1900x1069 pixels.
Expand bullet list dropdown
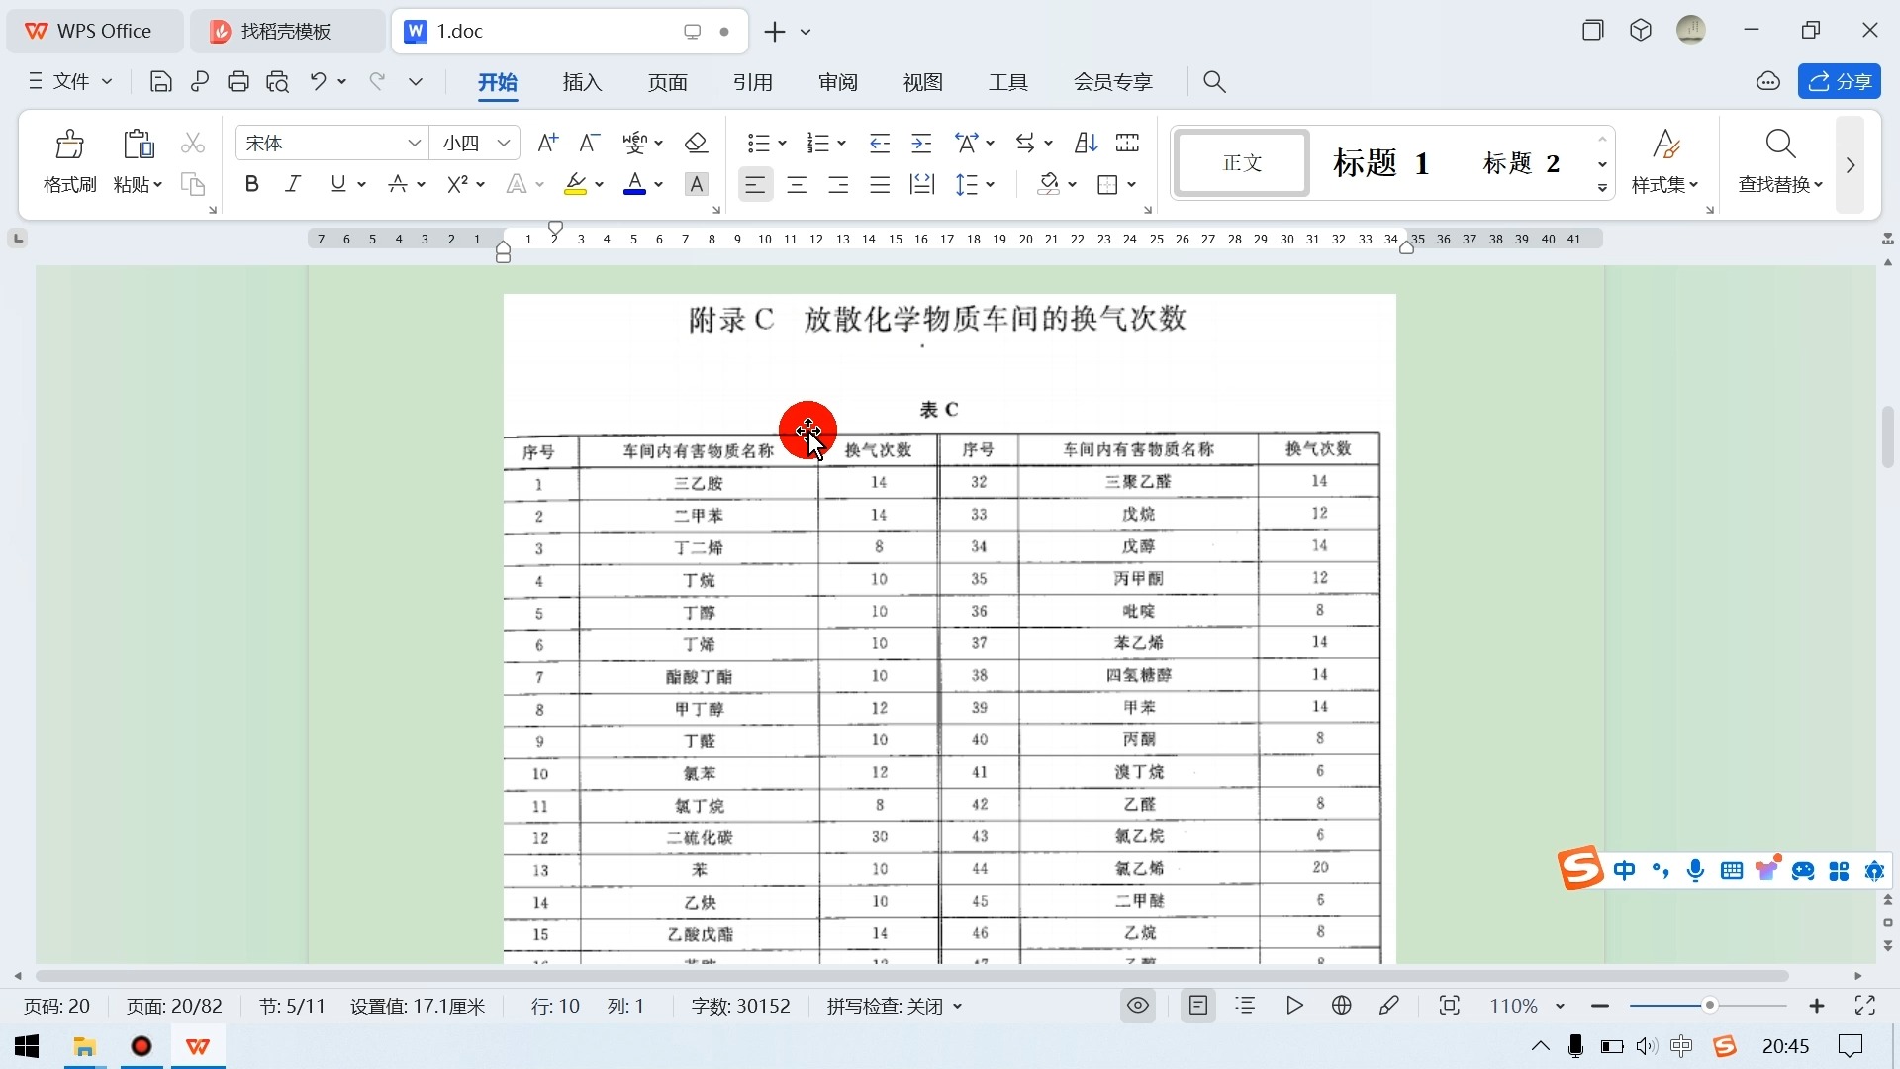(782, 144)
